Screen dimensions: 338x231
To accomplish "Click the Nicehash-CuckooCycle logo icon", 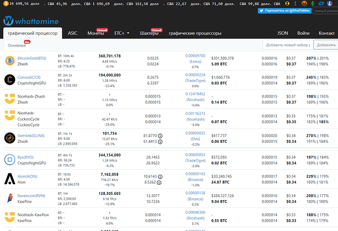I will tap(10, 115).
